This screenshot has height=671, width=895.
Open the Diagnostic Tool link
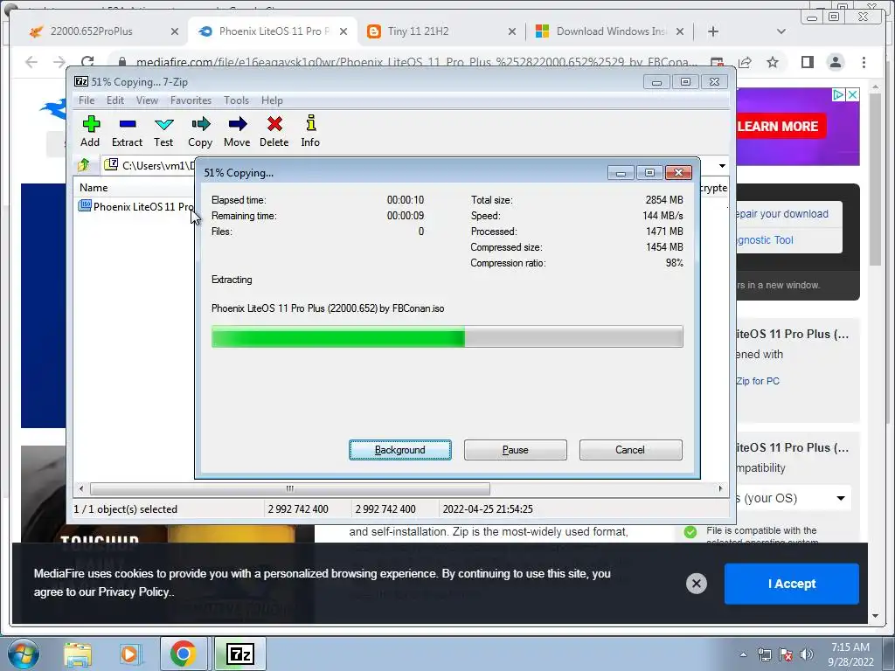pyautogui.click(x=765, y=240)
